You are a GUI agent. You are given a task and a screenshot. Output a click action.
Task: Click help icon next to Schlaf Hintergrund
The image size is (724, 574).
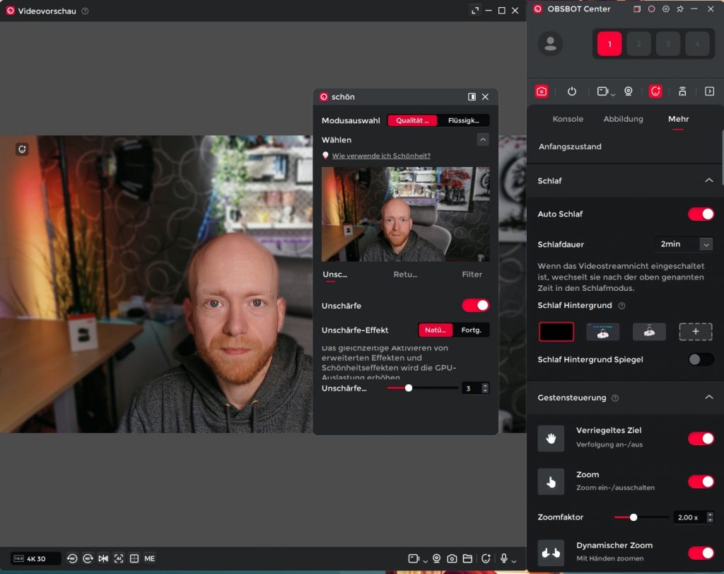(x=621, y=306)
